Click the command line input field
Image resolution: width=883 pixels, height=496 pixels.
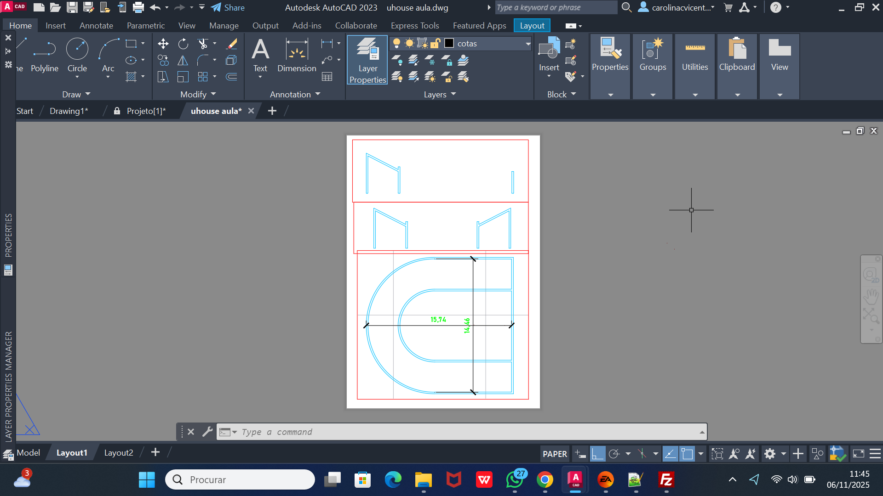click(x=460, y=432)
